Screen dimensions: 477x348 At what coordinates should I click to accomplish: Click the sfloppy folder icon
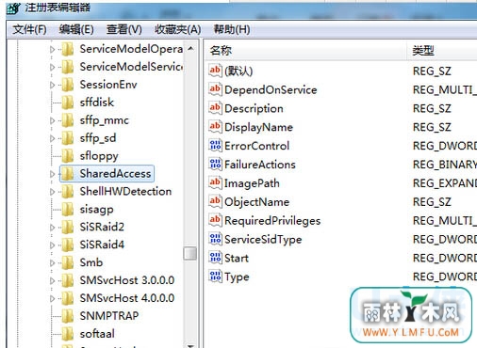click(x=68, y=156)
